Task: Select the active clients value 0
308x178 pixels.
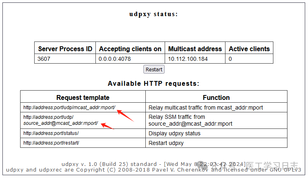Action: tap(230, 59)
